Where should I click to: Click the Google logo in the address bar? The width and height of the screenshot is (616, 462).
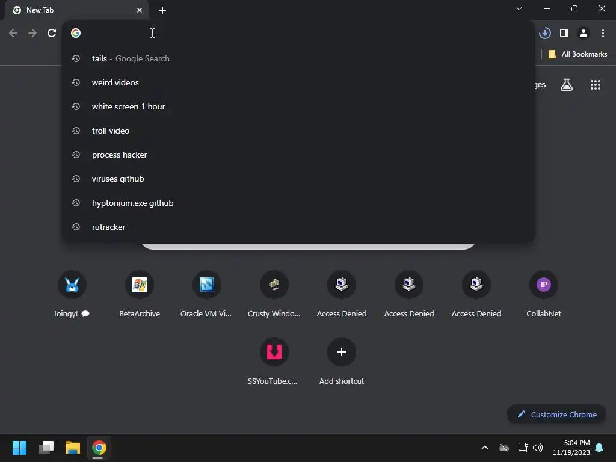click(76, 33)
